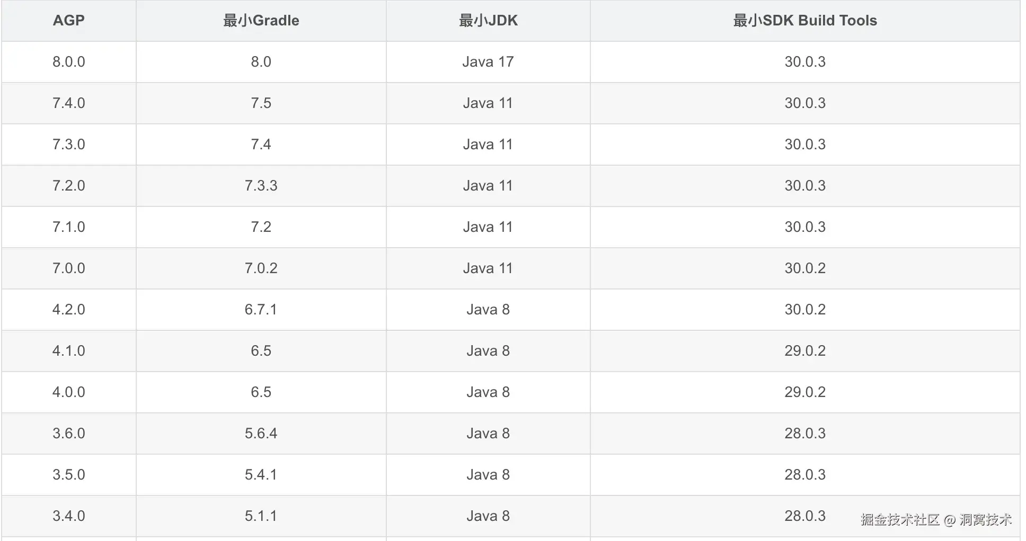Select Gradle version 7.5 cell
Screen dimensions: 1026x541
coord(261,103)
